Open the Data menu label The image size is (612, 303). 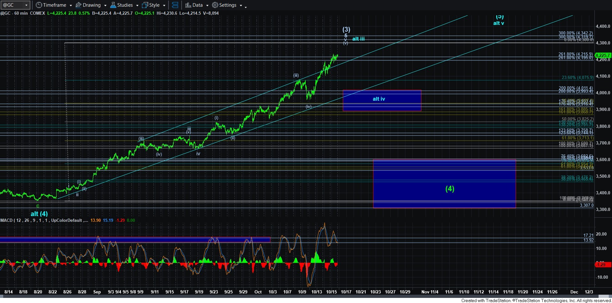coord(197,5)
